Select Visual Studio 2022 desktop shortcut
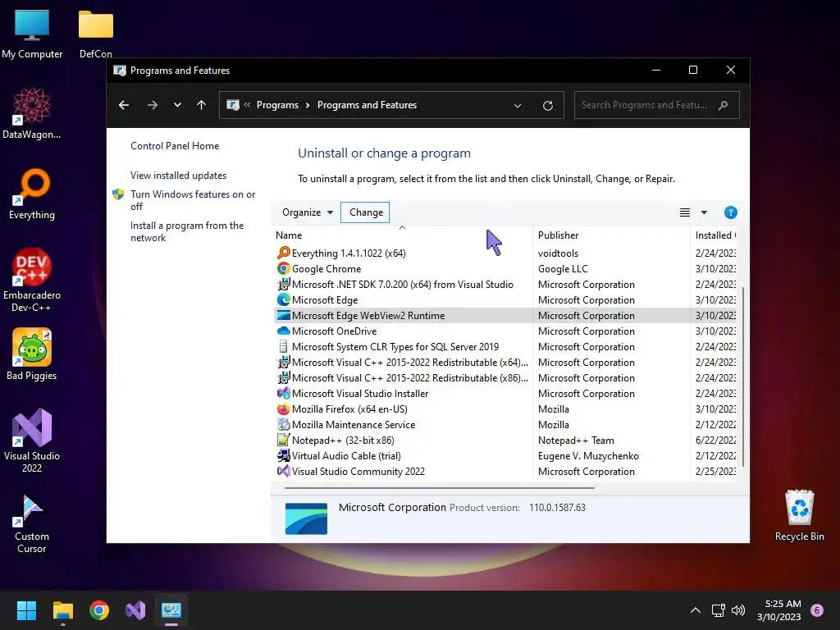This screenshot has width=840, height=630. pyautogui.click(x=32, y=440)
